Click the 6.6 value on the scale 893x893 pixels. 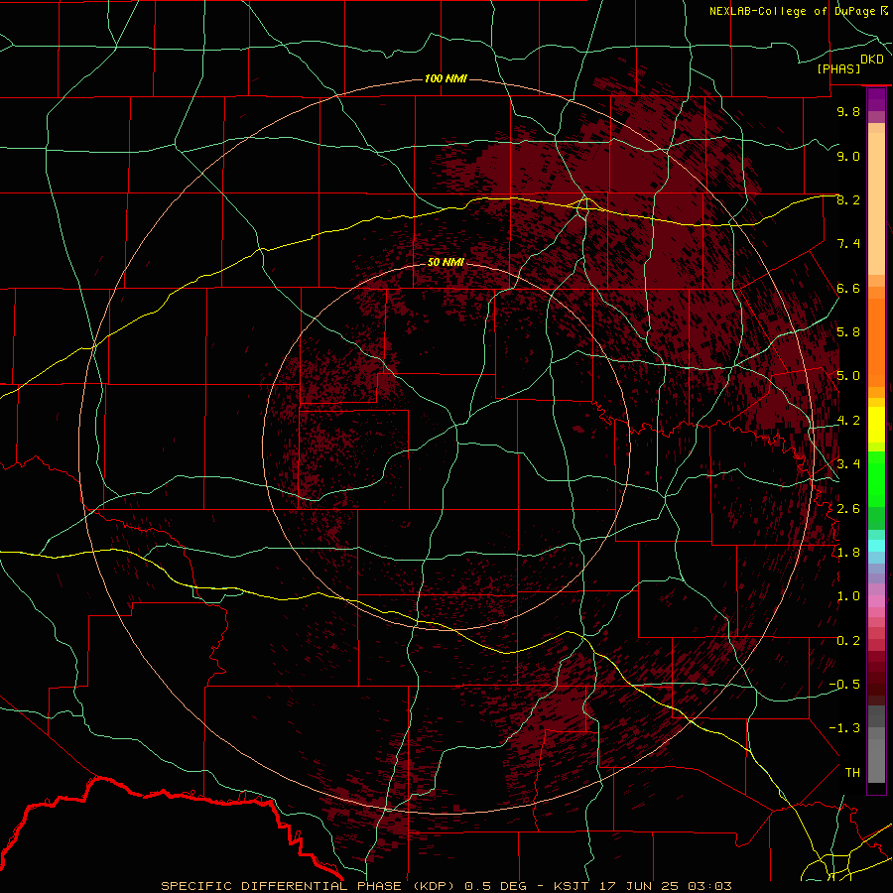(848, 288)
